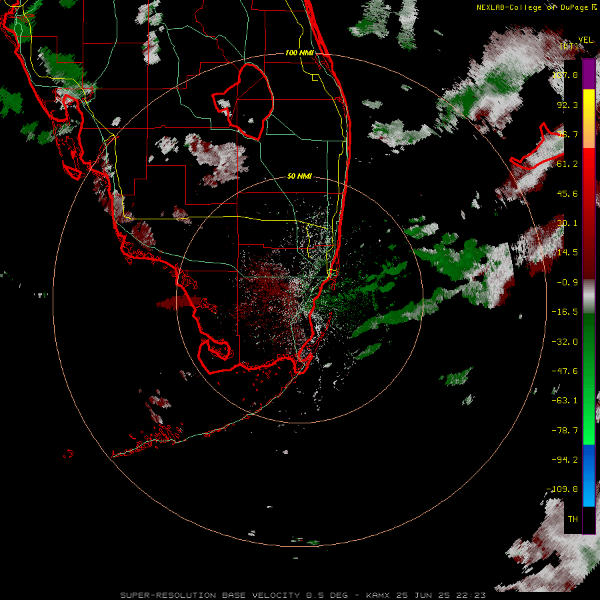Viewport: 600px width, 600px height.
Task: Click the [KT] units label
Action: coord(569,47)
